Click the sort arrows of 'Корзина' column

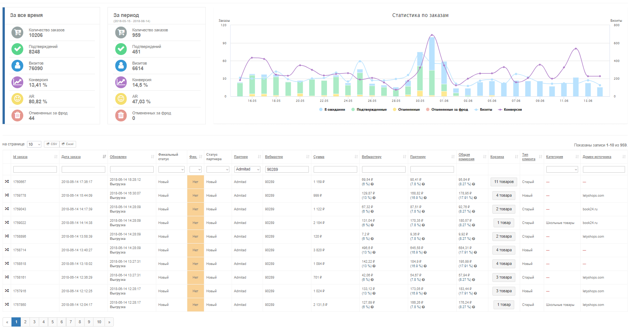coord(516,157)
